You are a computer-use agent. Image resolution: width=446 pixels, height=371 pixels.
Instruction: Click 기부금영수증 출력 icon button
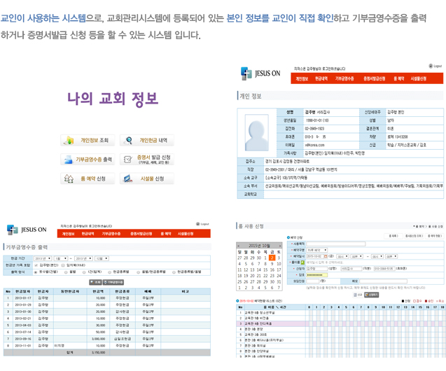(88, 160)
